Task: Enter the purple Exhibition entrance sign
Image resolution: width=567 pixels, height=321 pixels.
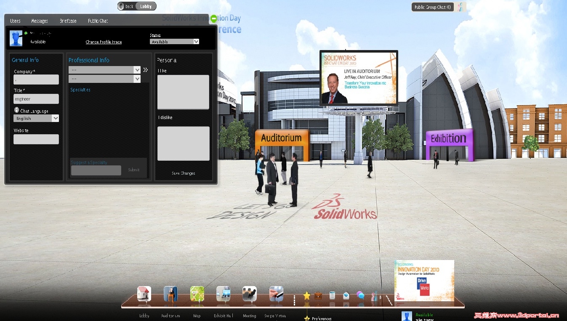Action: [449, 138]
